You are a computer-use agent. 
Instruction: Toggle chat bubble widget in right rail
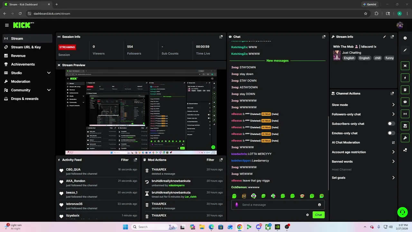(405, 102)
